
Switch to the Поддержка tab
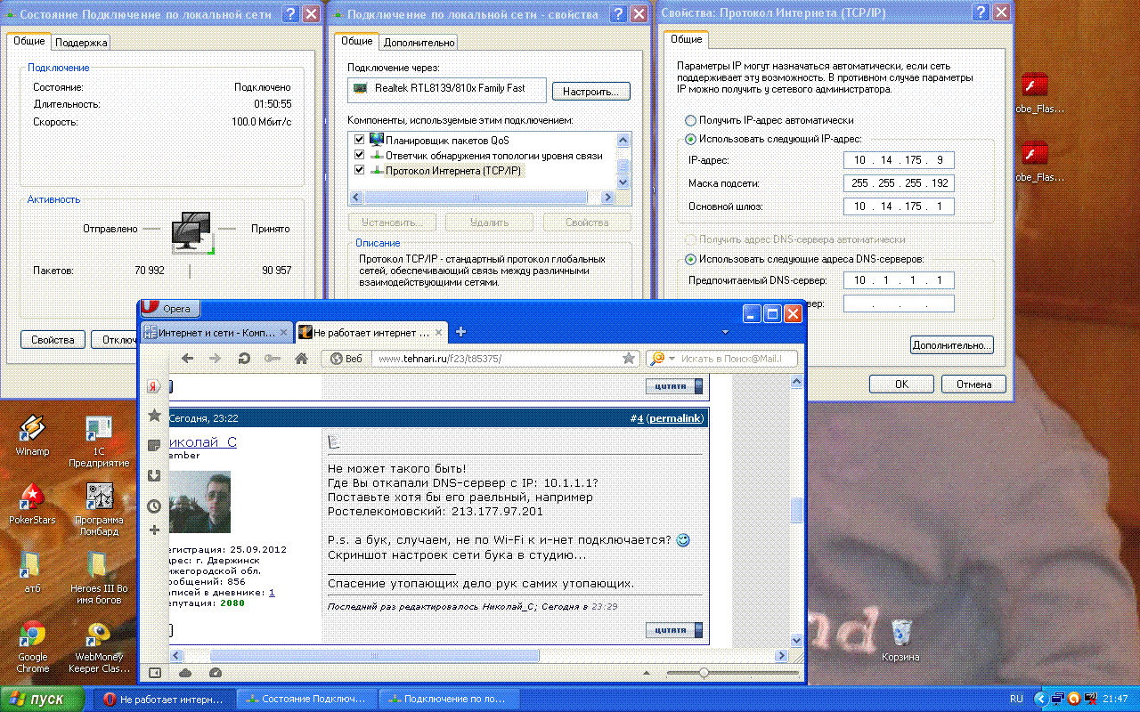[x=81, y=42]
